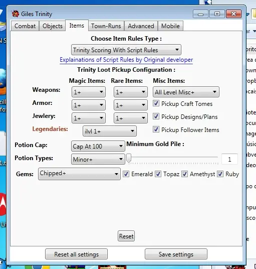Switch to the Mobile tab
This screenshot has width=256, height=269.
pyautogui.click(x=170, y=26)
